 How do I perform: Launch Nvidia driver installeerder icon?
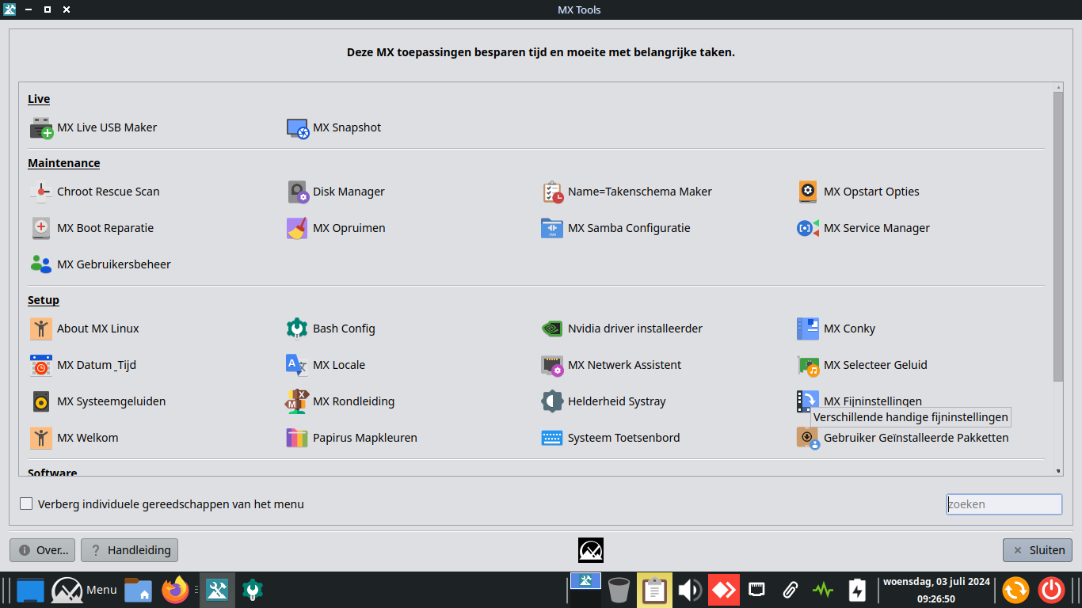(x=552, y=329)
